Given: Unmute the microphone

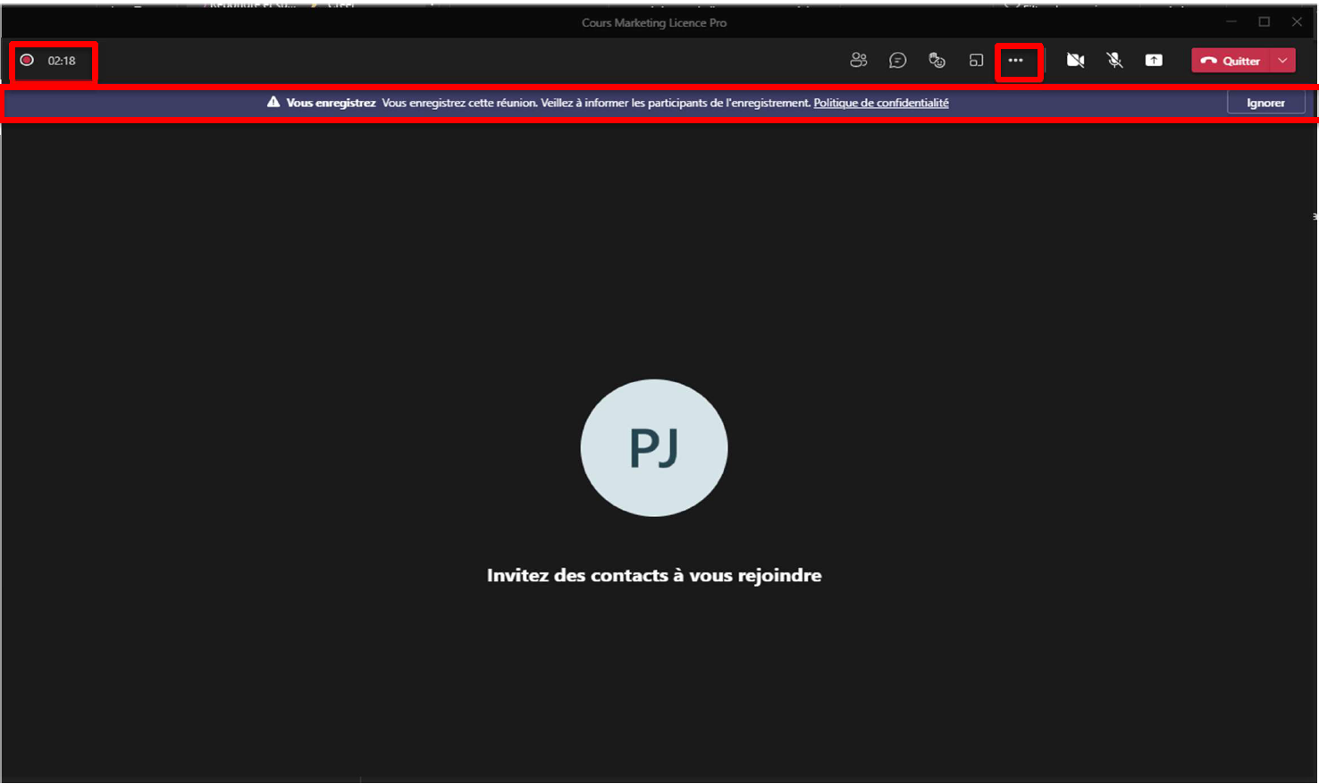Looking at the screenshot, I should pos(1114,60).
